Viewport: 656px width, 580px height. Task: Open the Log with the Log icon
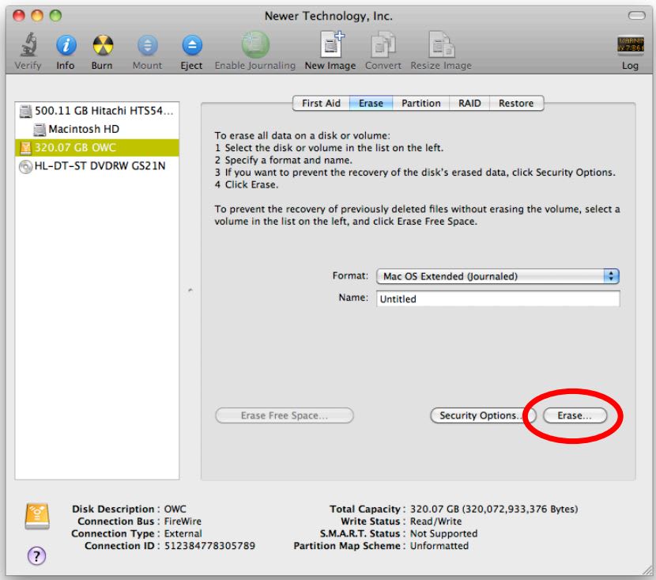pos(628,44)
